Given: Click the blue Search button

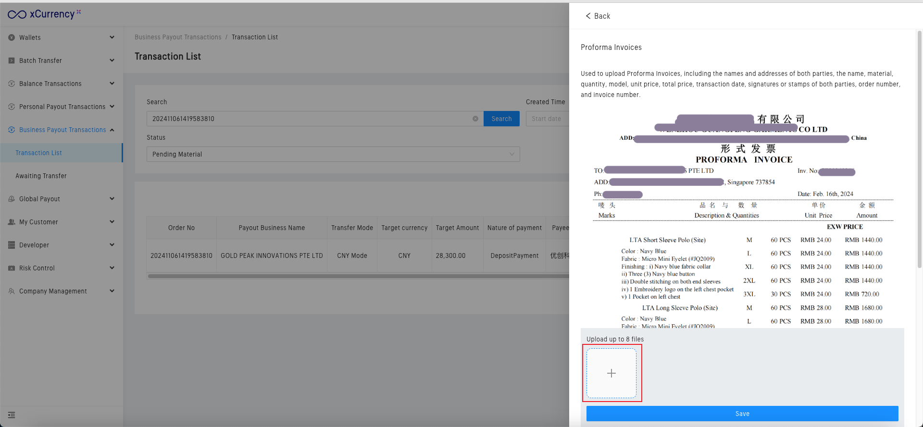Looking at the screenshot, I should pyautogui.click(x=501, y=119).
